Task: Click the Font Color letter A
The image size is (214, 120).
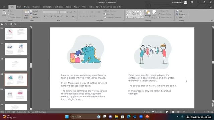Action: (x=73, y=16)
